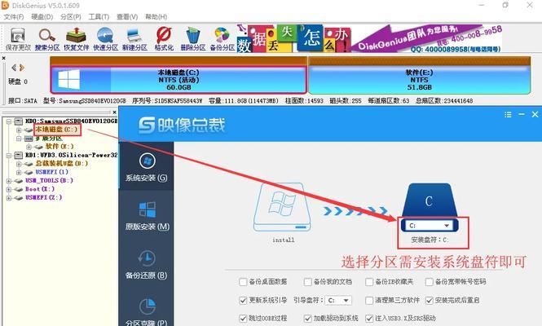Image resolution: width=542 pixels, height=326 pixels.
Task: Uncheck the 跳过OOBE过程 checkbox
Action: pos(243,318)
